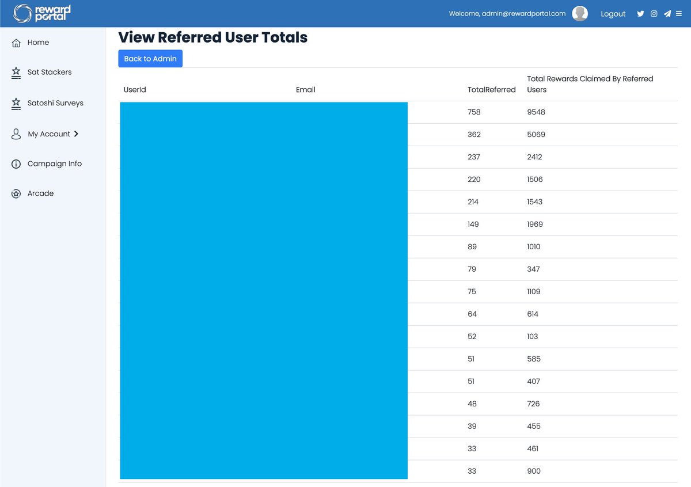Click the UserId column header
Viewport: 691px width, 487px height.
[135, 90]
